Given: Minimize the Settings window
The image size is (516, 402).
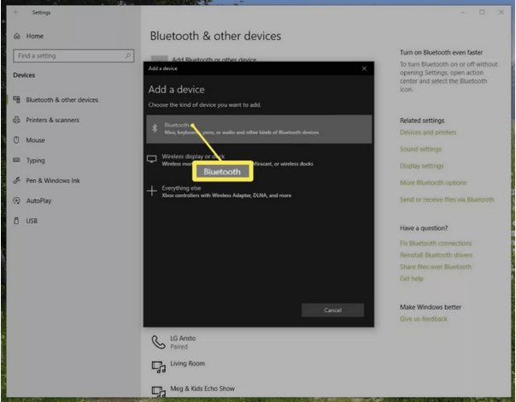Looking at the screenshot, I should [463, 13].
